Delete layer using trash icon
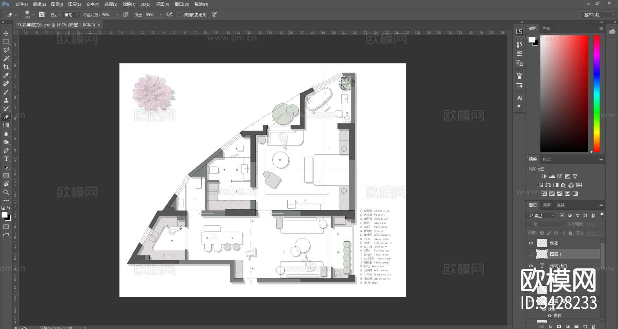 coord(594,327)
